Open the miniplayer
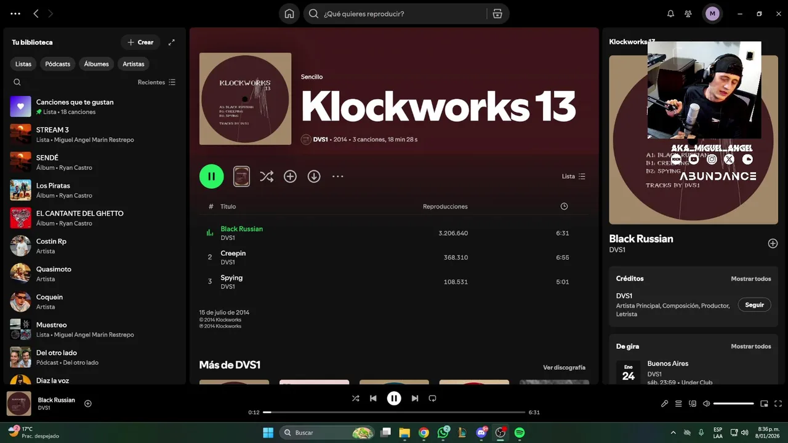 [x=764, y=404]
